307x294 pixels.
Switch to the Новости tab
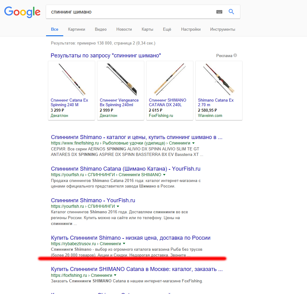(124, 29)
